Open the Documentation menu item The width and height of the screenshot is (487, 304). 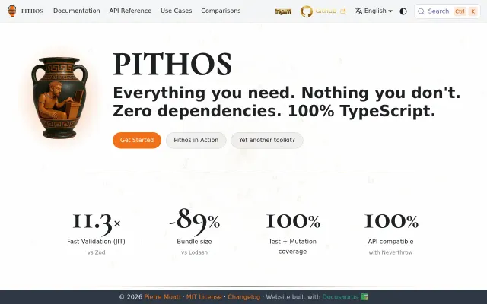pos(77,11)
